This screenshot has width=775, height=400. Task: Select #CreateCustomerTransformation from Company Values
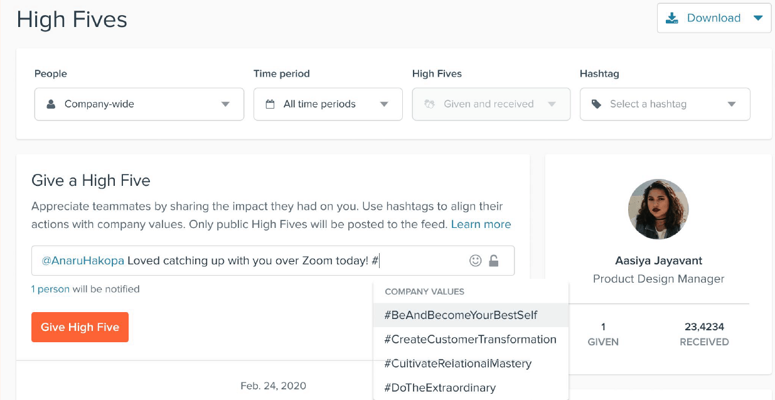(x=471, y=339)
